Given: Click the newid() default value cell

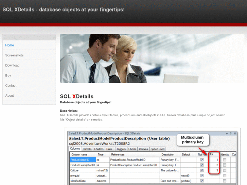Looking at the screenshot, I should [188, 175].
